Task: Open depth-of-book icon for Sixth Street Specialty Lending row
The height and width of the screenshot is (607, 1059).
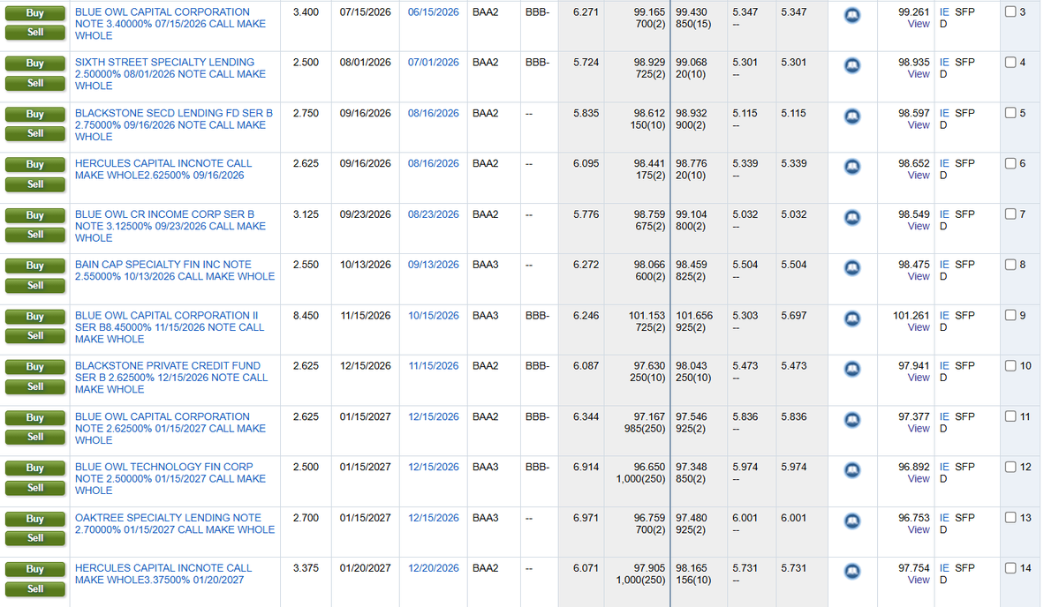Action: pyautogui.click(x=852, y=66)
